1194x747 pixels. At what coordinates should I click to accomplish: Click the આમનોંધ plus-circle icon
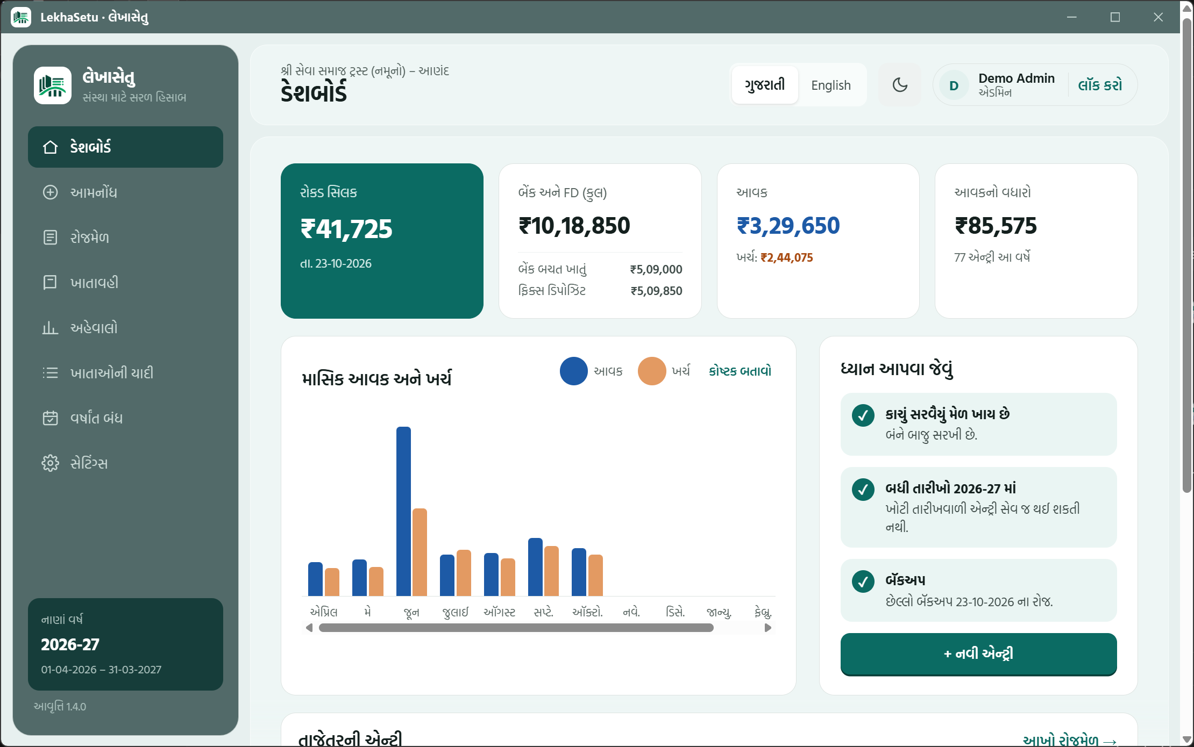(x=50, y=192)
